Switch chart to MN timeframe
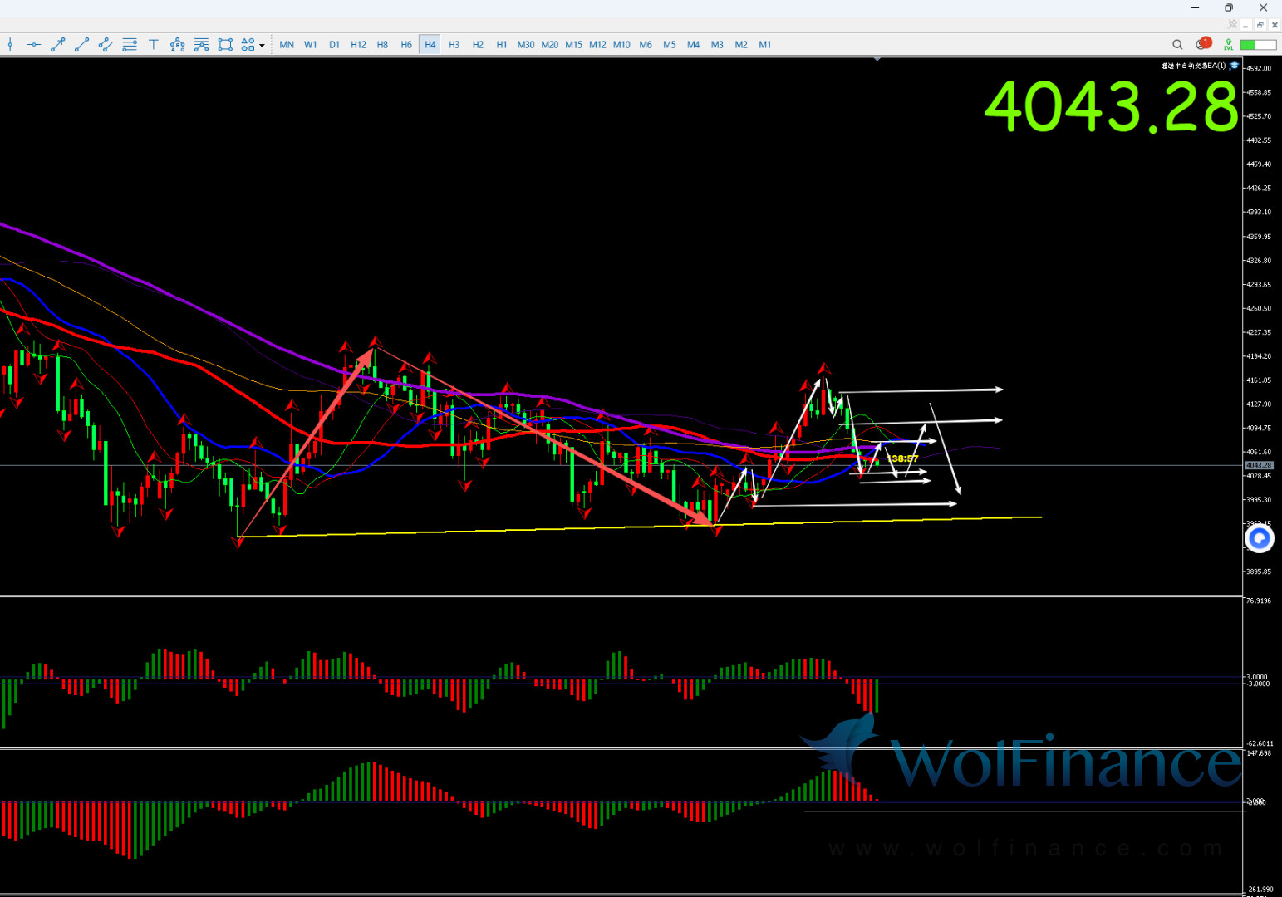 pyautogui.click(x=287, y=45)
